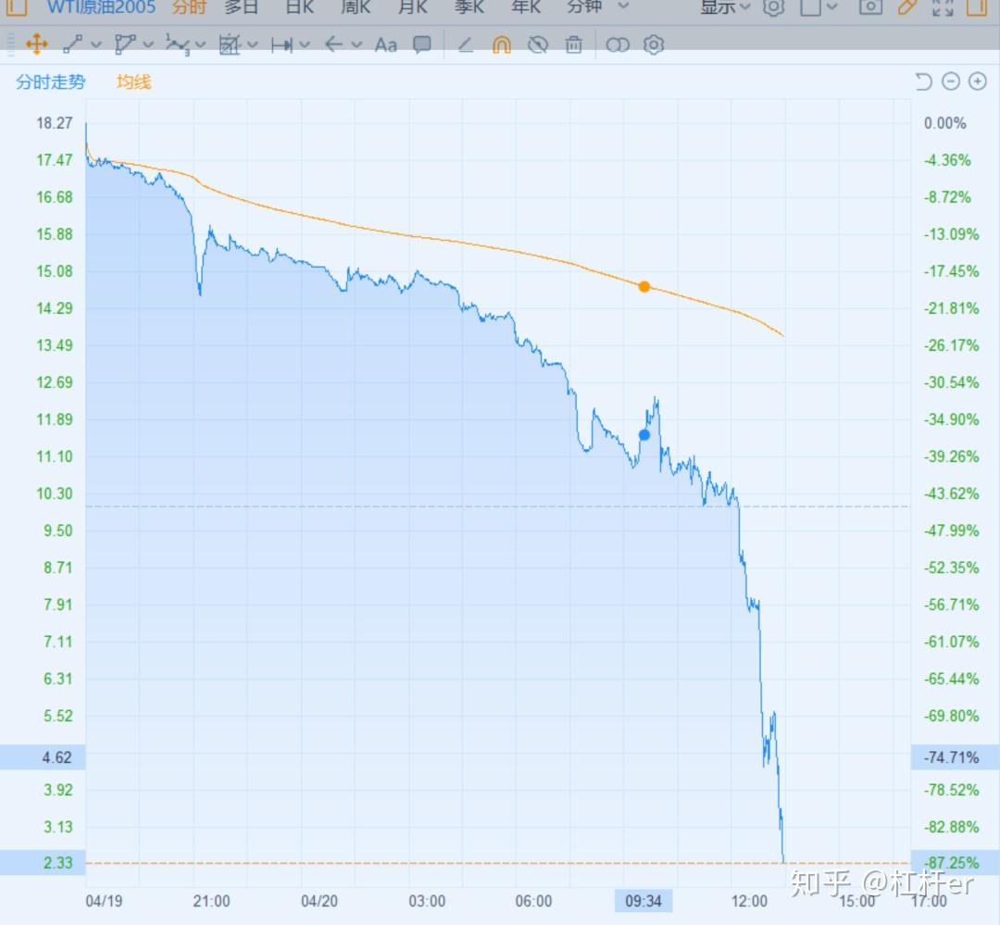Select the crosshair move tool
1000x925 pixels.
(37, 44)
